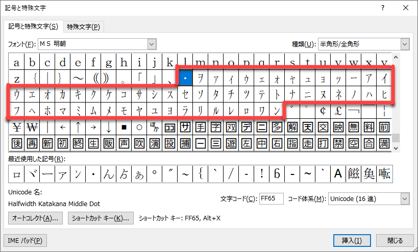Select the 記号と特殊文字(S) tab

click(x=33, y=27)
